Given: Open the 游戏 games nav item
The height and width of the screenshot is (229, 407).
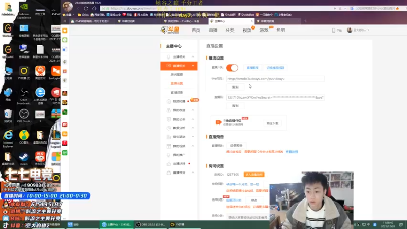Looking at the screenshot, I should [x=264, y=30].
